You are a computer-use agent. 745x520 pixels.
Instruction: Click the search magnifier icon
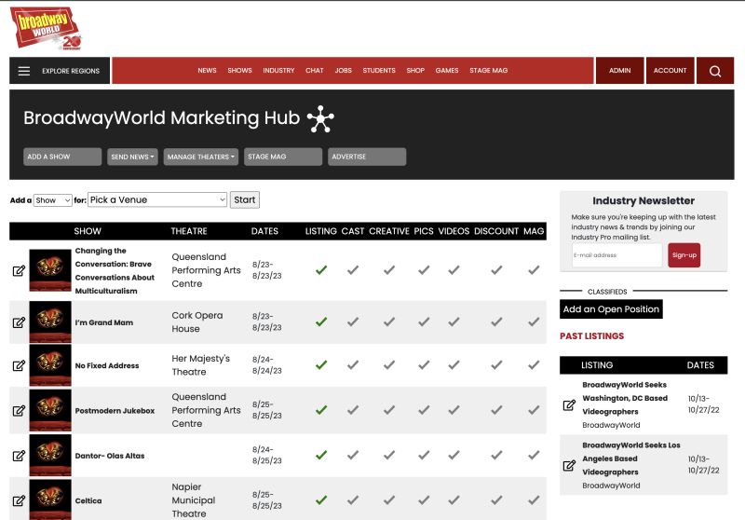click(x=714, y=71)
